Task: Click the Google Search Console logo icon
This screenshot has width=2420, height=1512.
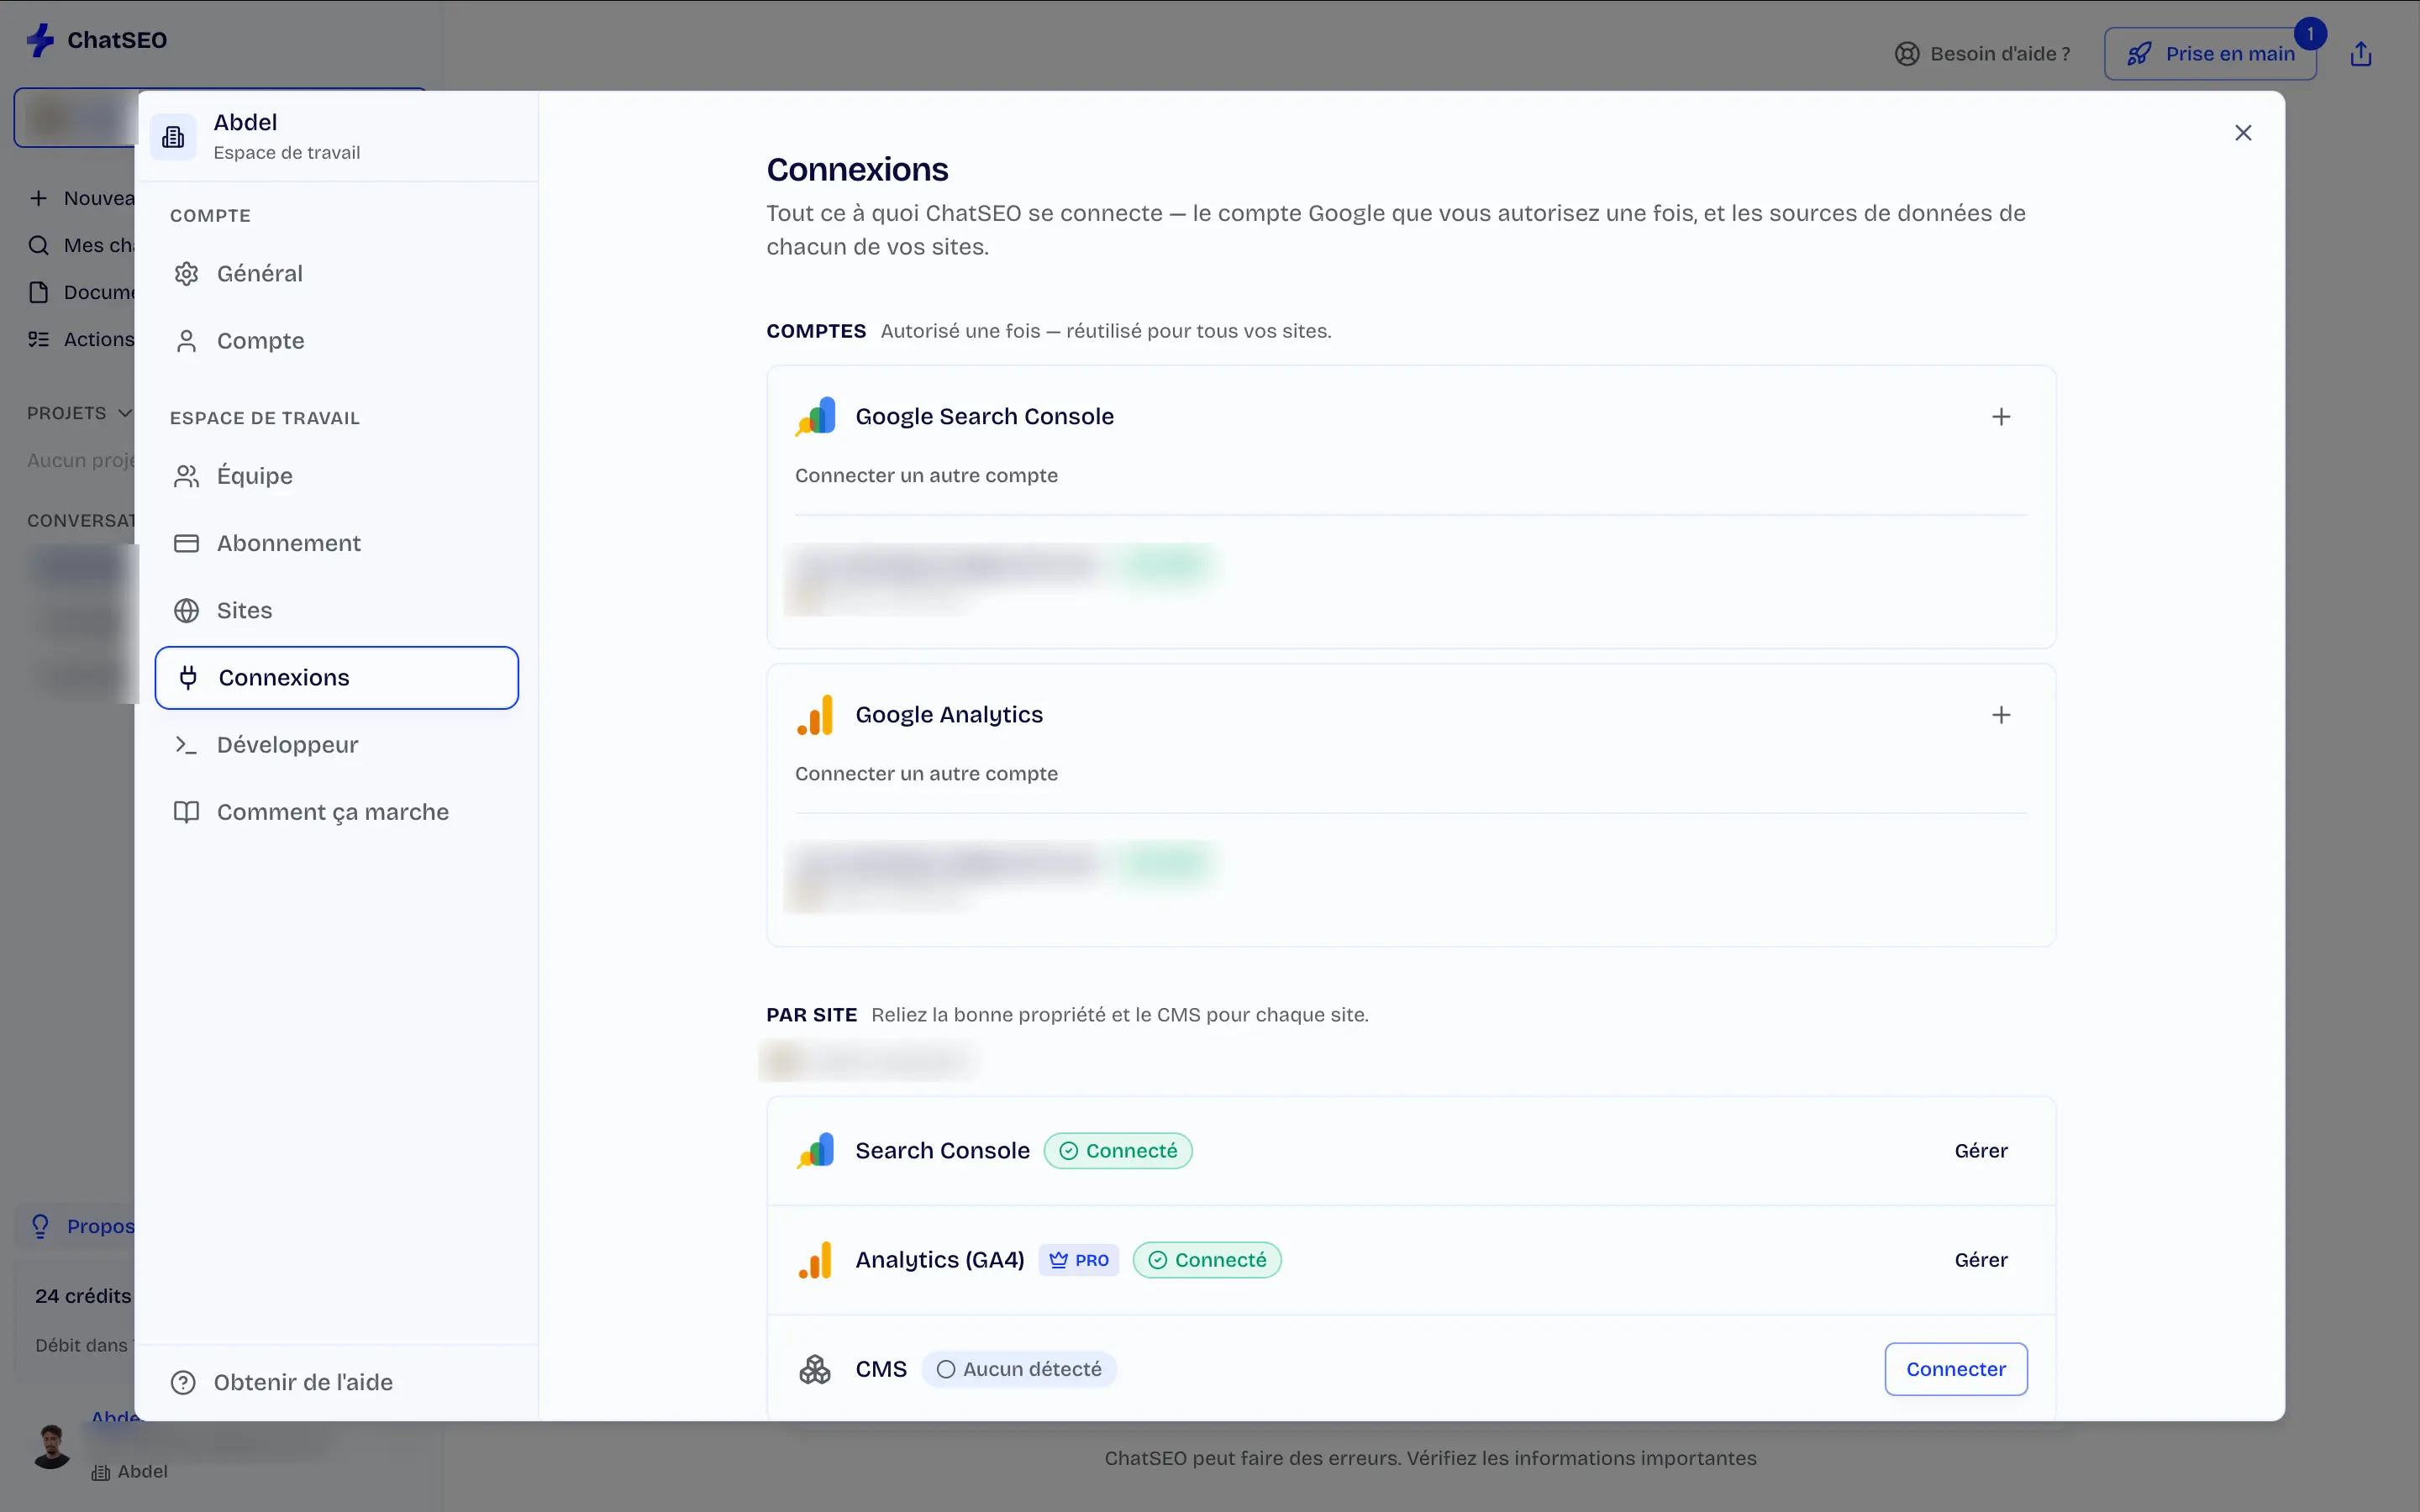Action: pos(816,416)
